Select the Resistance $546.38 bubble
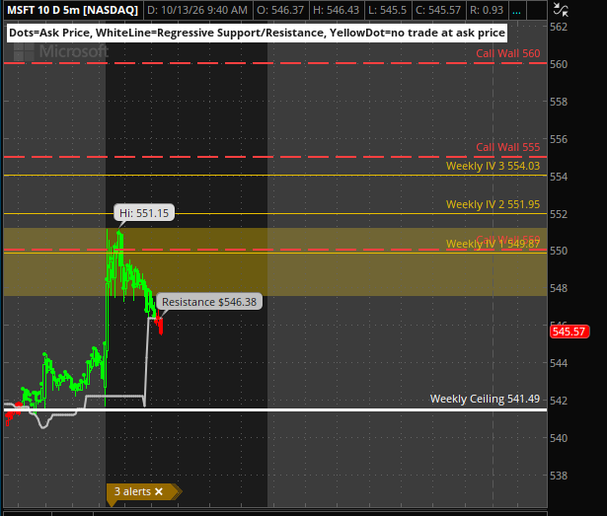The width and height of the screenshot is (607, 516). 209,302
